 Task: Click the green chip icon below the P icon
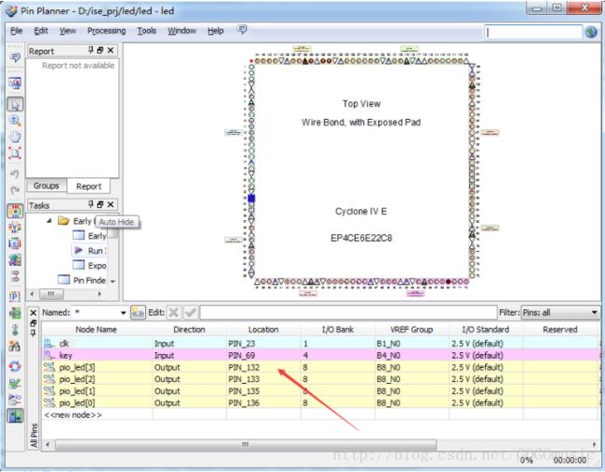coord(15,313)
